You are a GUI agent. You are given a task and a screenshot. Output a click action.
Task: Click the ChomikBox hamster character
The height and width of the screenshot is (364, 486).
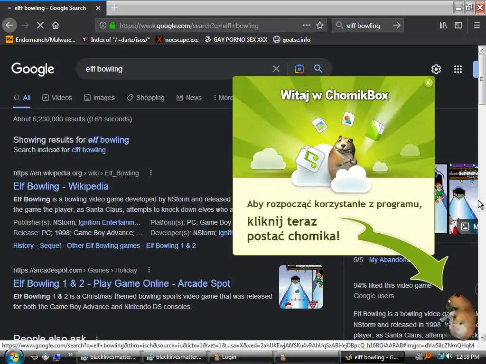click(x=460, y=316)
